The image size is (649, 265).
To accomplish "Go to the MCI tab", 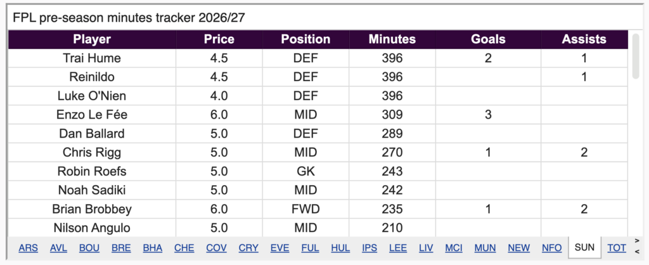I will point(454,248).
